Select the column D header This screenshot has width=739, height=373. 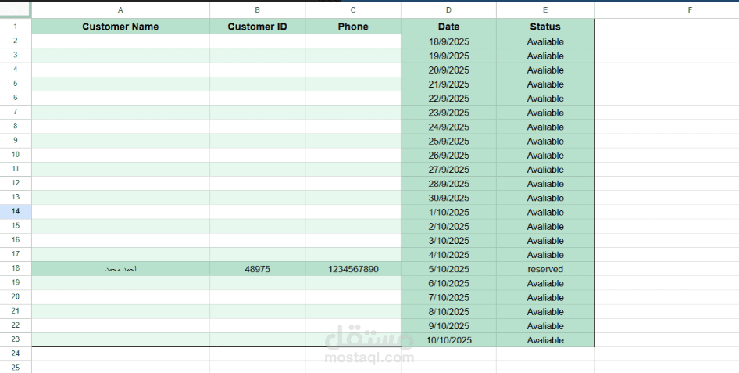pos(448,9)
